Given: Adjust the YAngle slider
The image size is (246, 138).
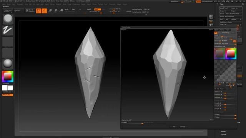Looking at the screenshot, I should (225, 106).
